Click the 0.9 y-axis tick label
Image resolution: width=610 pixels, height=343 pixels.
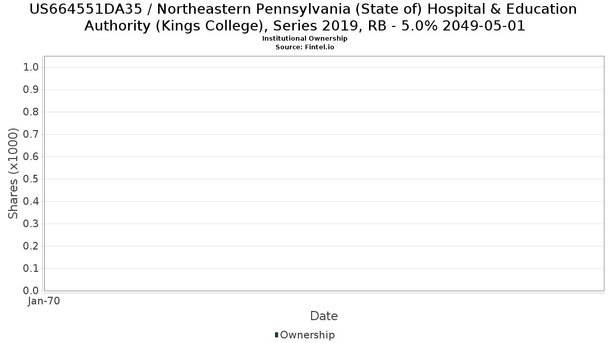pos(31,89)
